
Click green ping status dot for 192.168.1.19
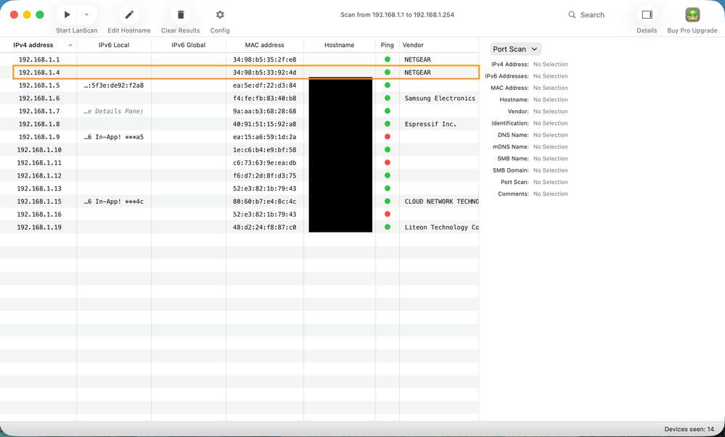[388, 228]
